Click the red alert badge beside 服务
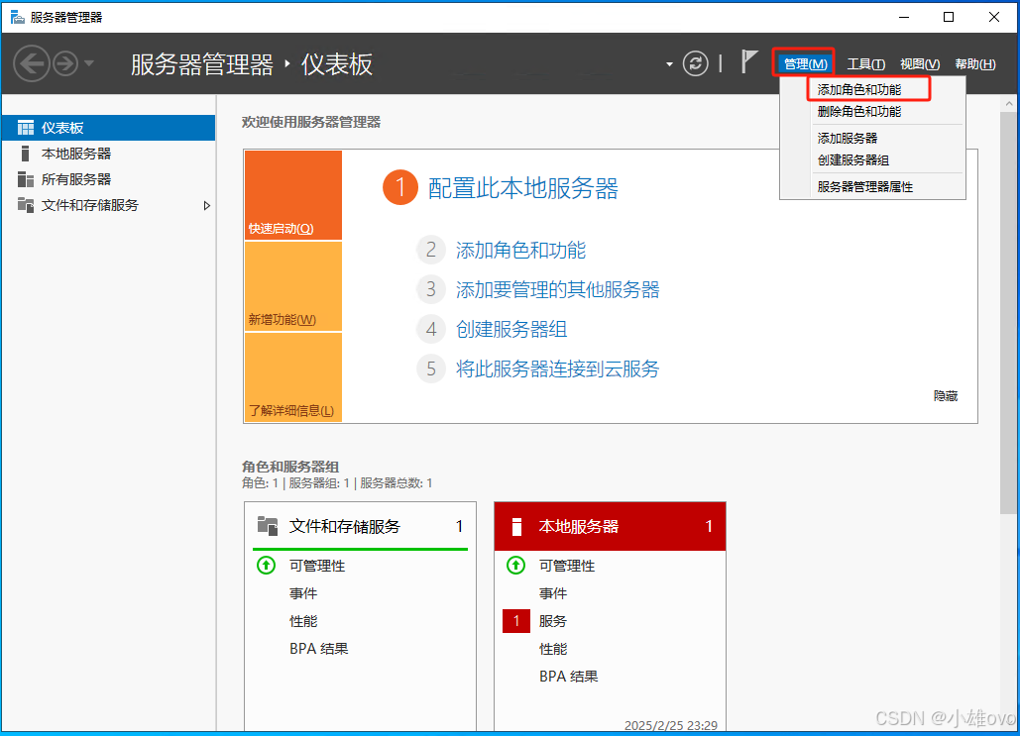The height and width of the screenshot is (736, 1020). click(516, 621)
